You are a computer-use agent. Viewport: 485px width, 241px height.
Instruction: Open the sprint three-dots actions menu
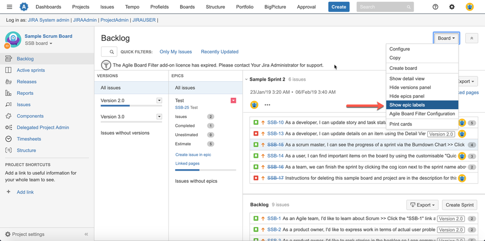pos(268,105)
